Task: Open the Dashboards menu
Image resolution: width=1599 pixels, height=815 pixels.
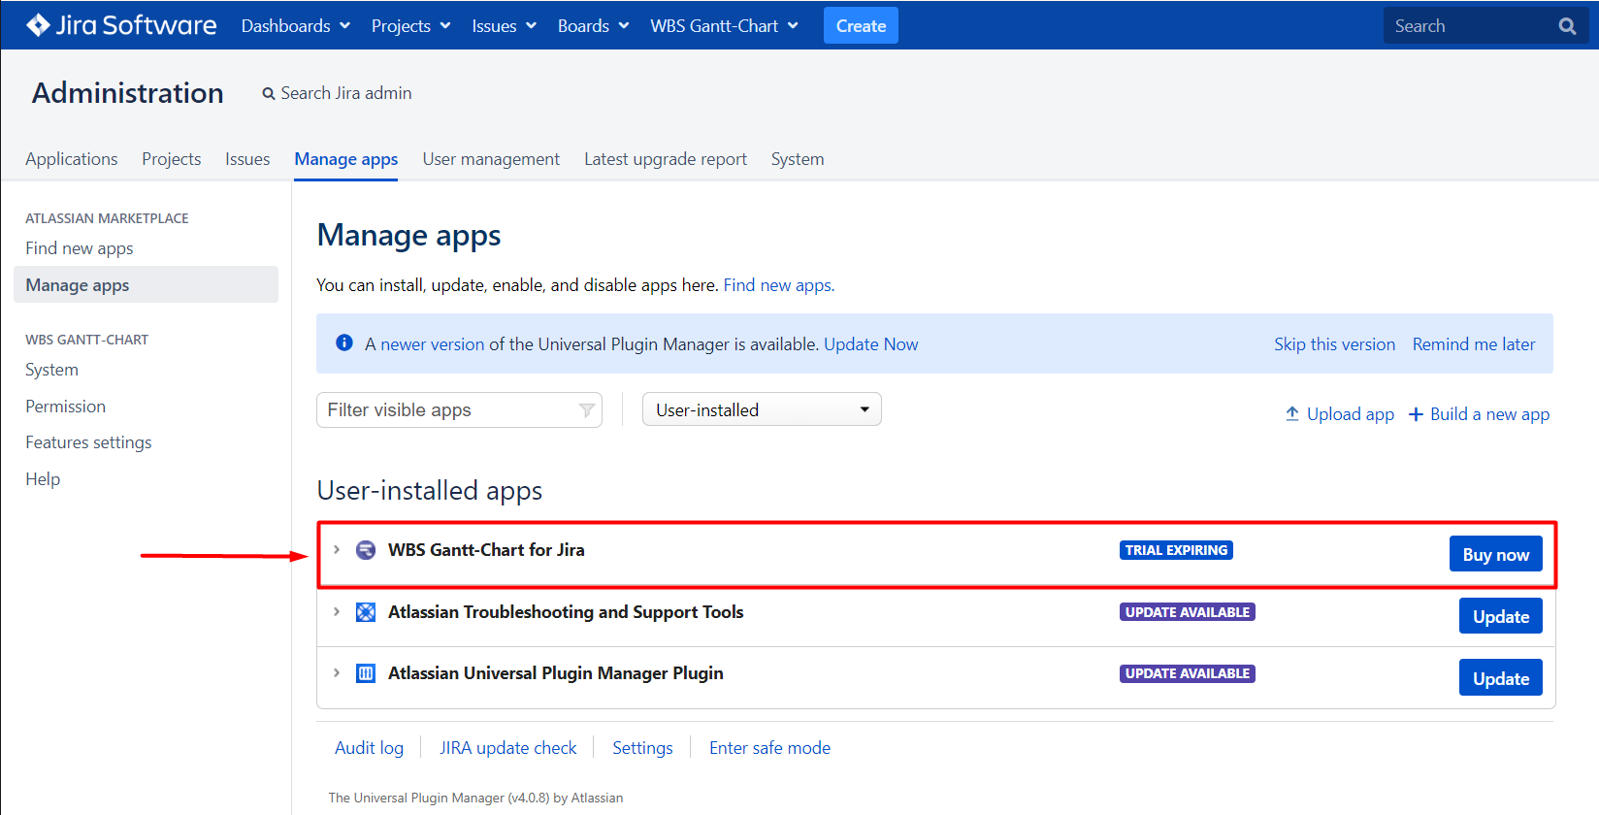Action: (x=295, y=26)
